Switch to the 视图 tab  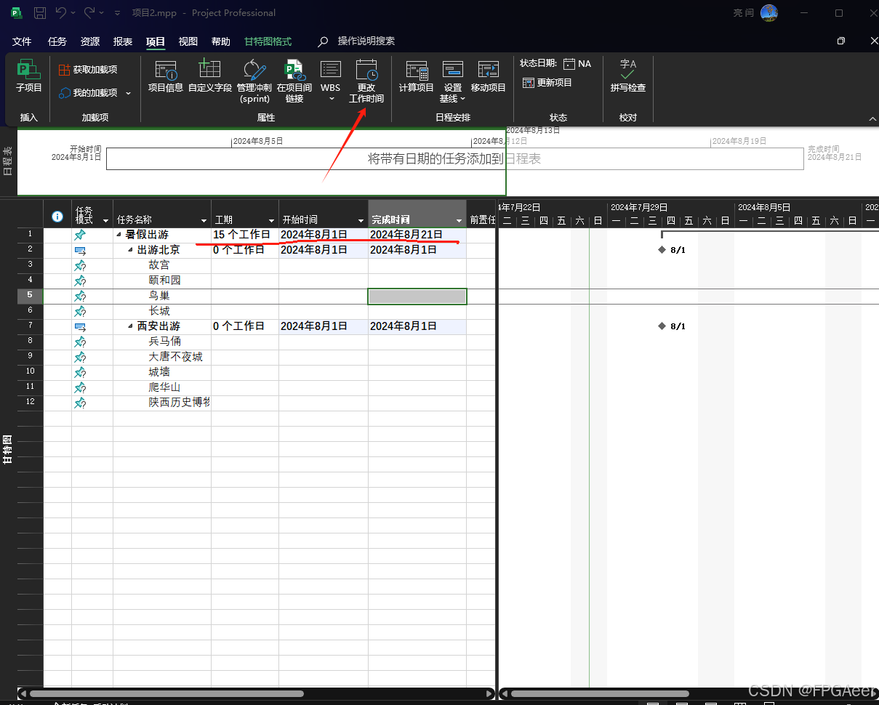coord(188,41)
